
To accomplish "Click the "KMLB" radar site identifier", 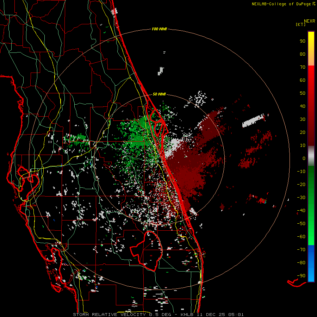I will click(187, 315).
